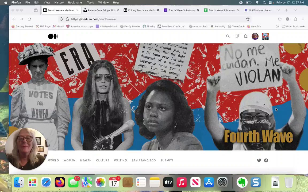Open the HEALTH section link
Viewport: 308px width, 192px height.
pyautogui.click(x=86, y=160)
